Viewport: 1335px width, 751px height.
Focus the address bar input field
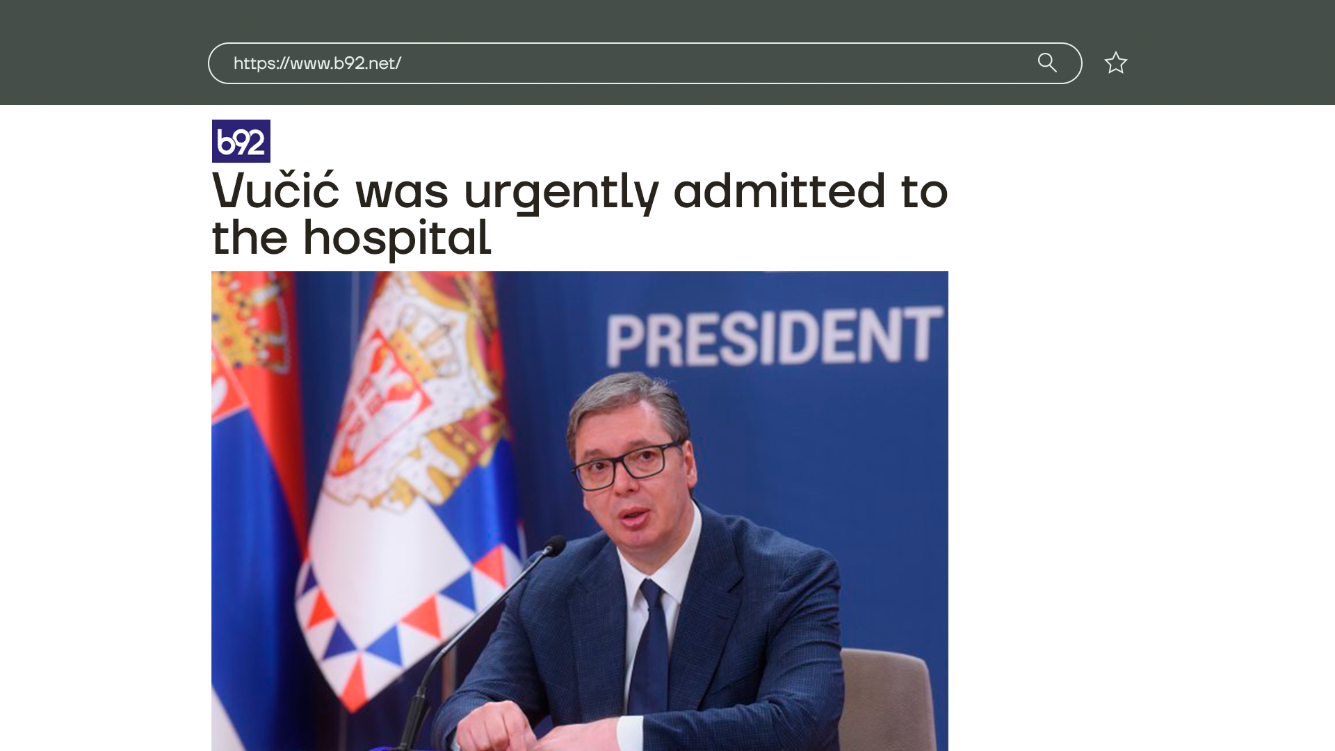tap(645, 63)
